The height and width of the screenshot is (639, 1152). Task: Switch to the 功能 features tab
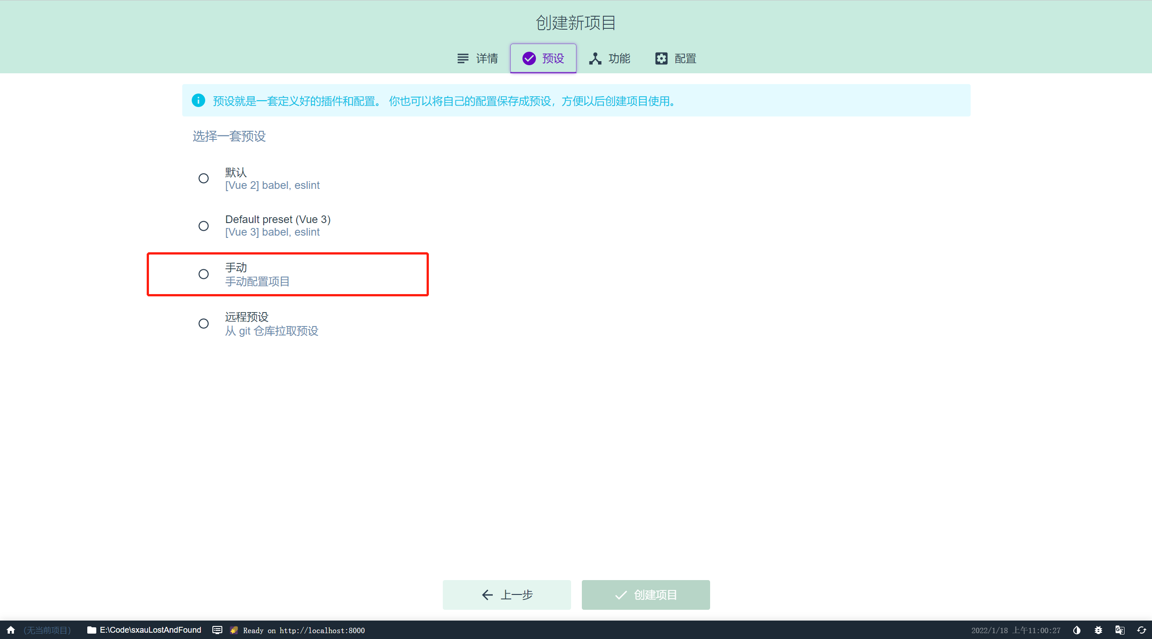tap(609, 58)
